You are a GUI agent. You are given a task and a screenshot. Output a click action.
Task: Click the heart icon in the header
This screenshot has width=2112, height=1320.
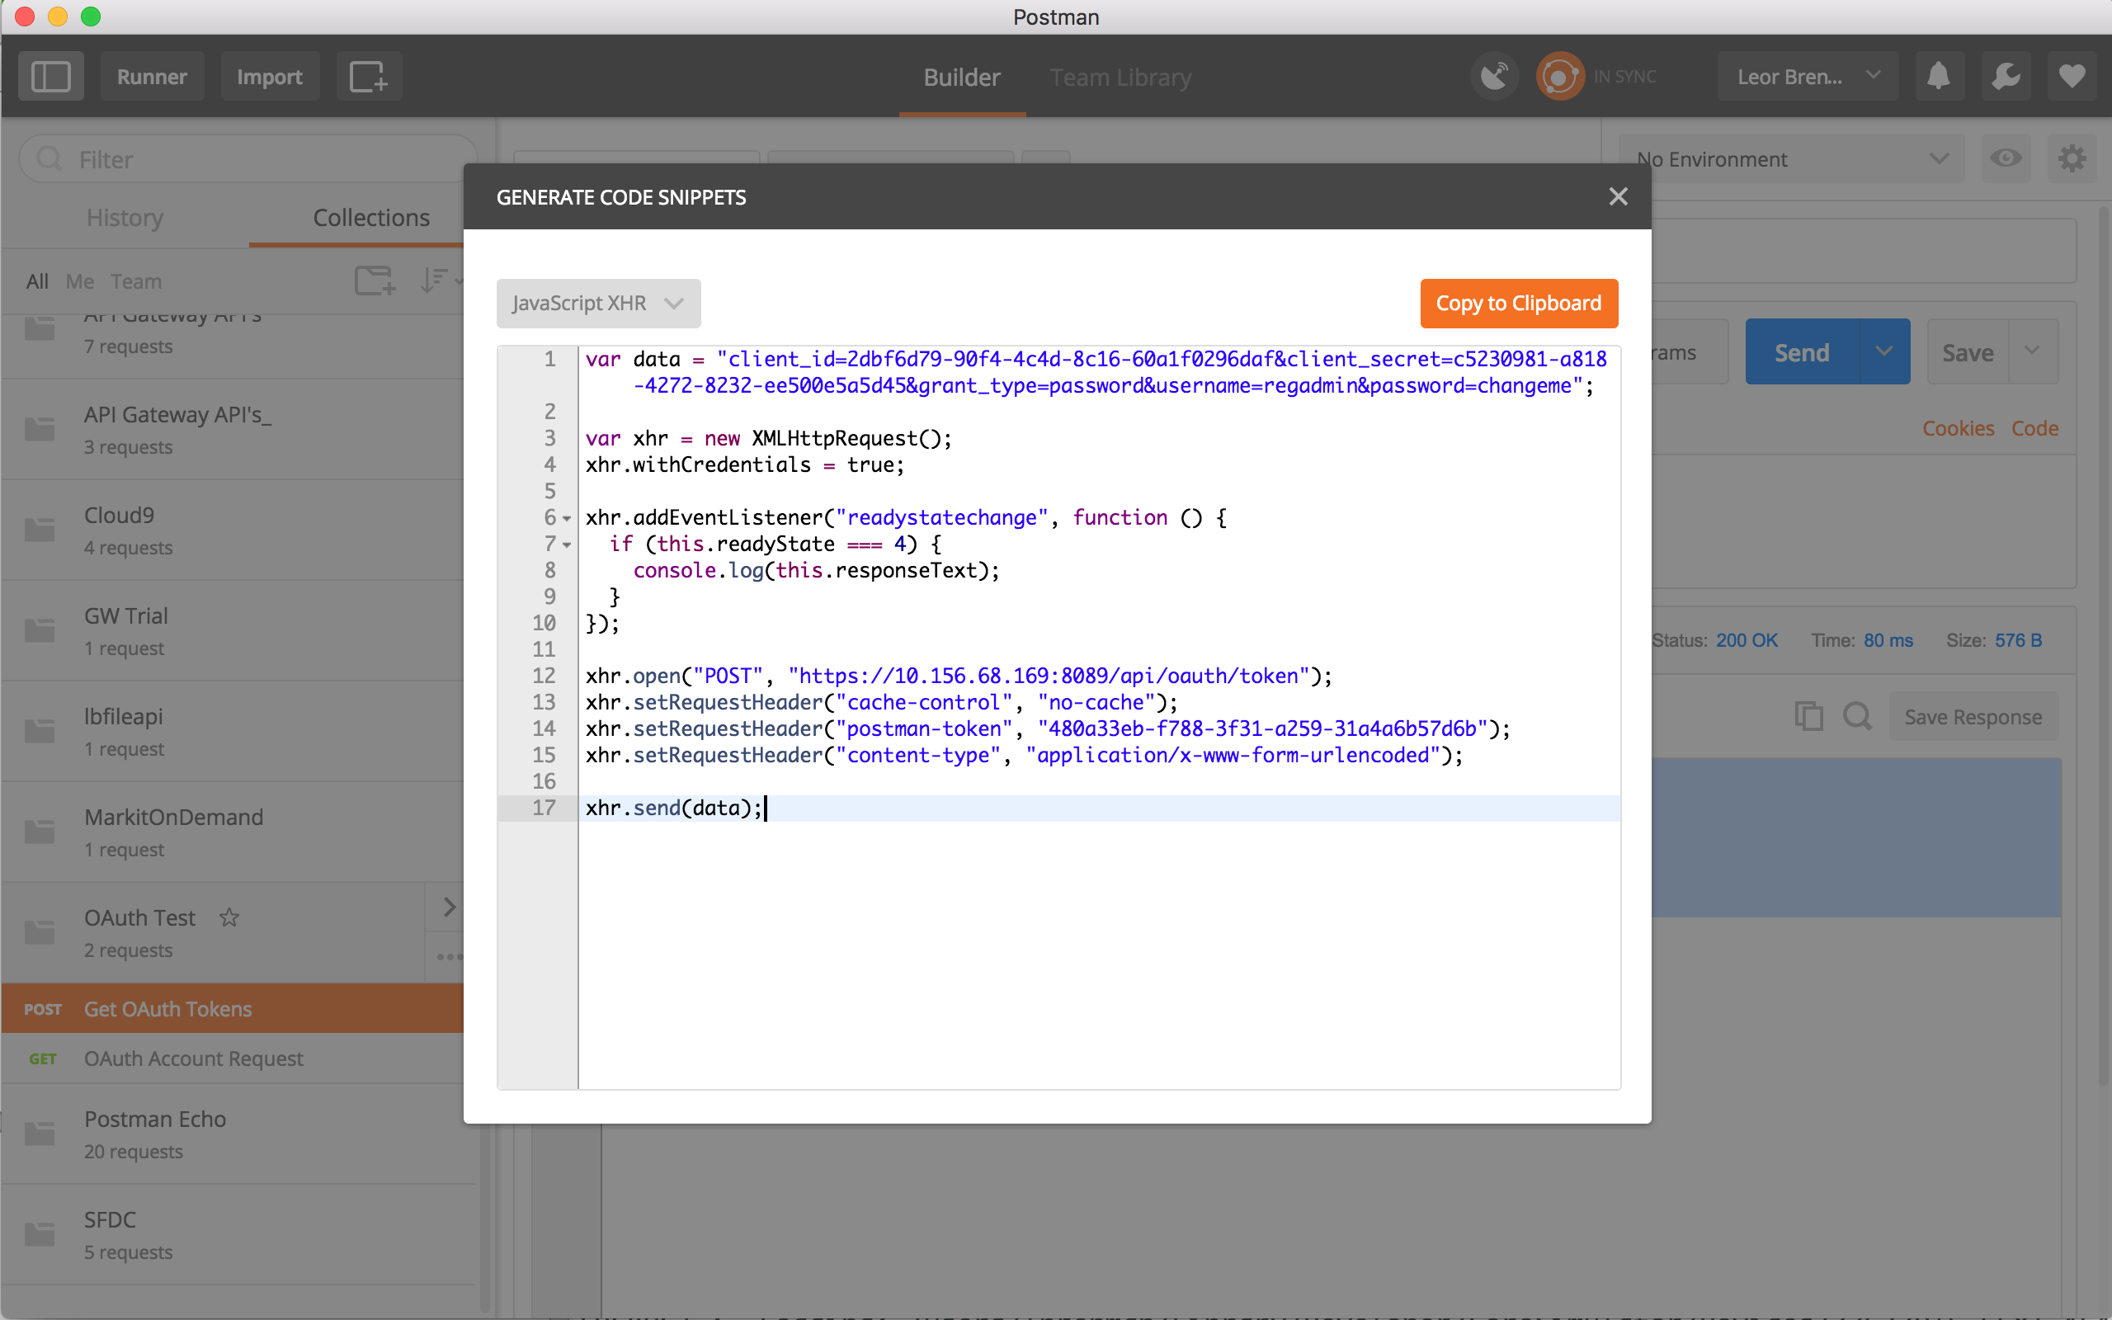click(x=2072, y=77)
